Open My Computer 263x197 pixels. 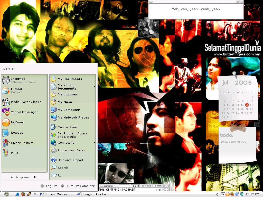pos(73,110)
